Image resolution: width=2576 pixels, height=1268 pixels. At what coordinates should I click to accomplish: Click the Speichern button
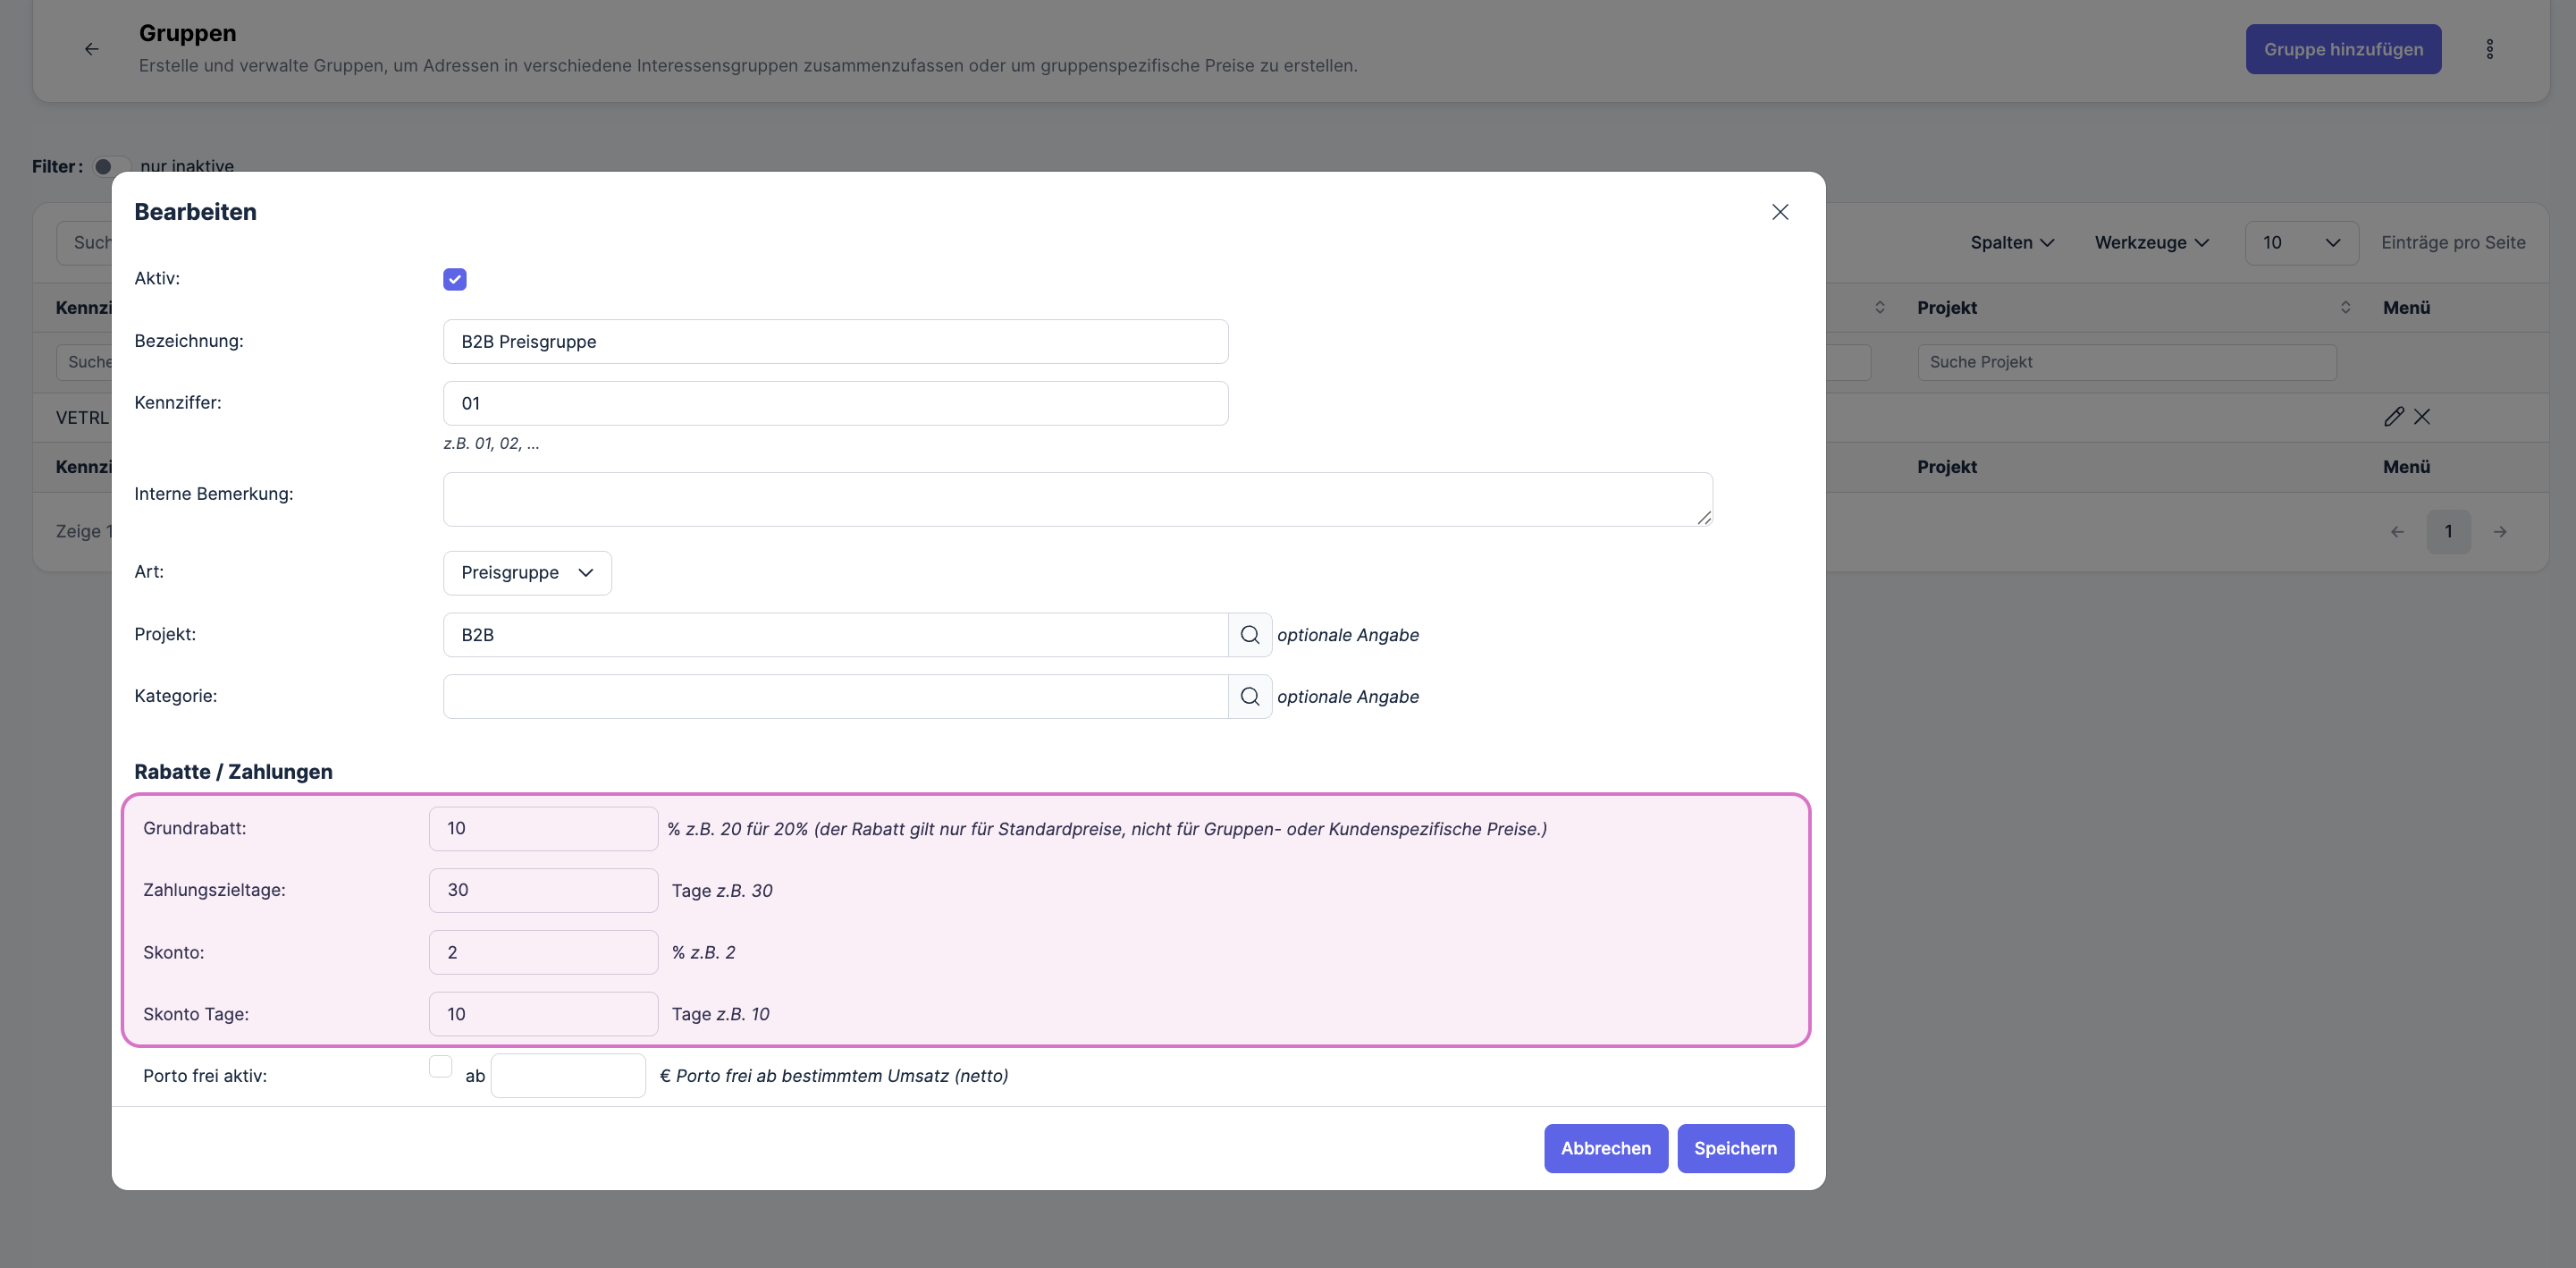1735,1148
